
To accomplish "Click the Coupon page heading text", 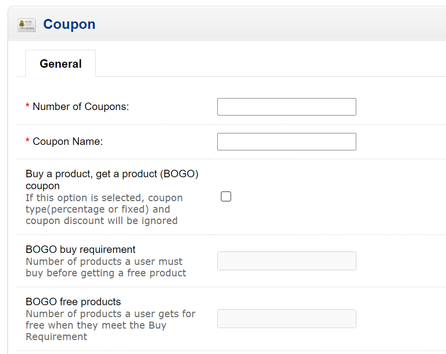I will click(x=69, y=24).
